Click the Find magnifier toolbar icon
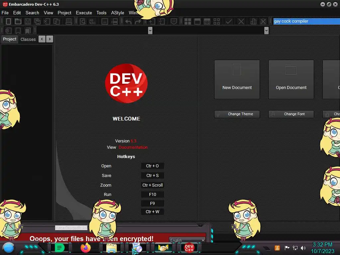Viewport: 340px width, 255px height. [83, 21]
